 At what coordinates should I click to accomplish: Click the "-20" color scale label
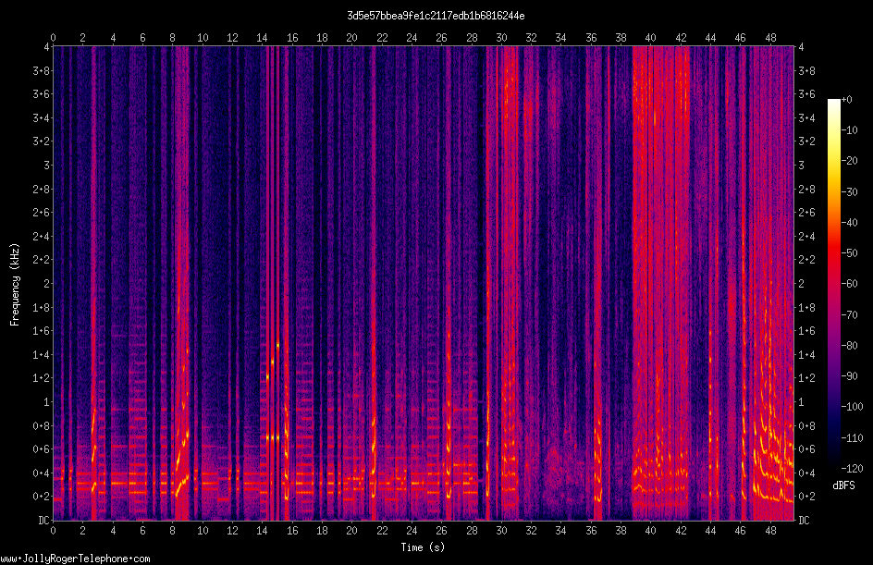pos(849,161)
